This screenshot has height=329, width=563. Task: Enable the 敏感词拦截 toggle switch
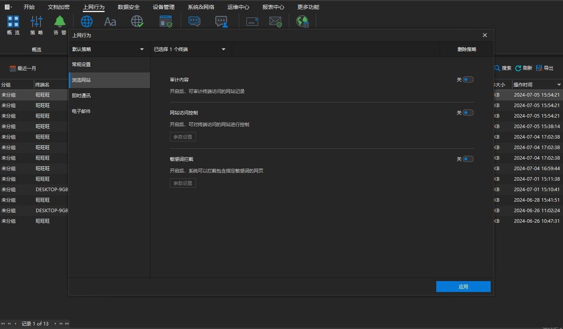(468, 159)
